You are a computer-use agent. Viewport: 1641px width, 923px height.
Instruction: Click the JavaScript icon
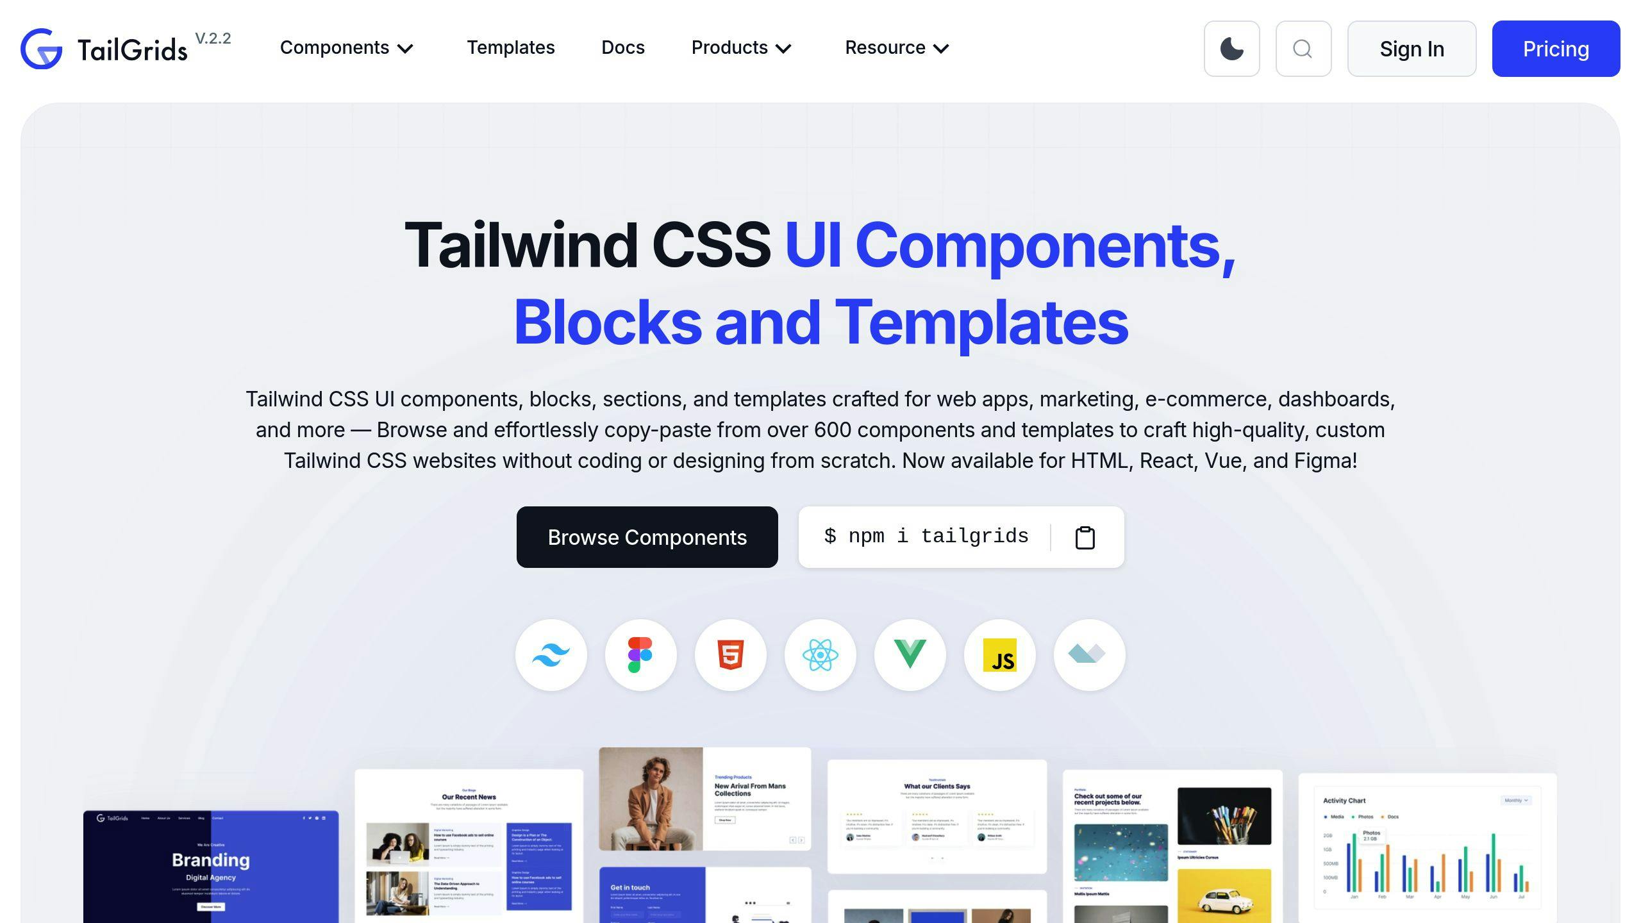pos(1000,655)
